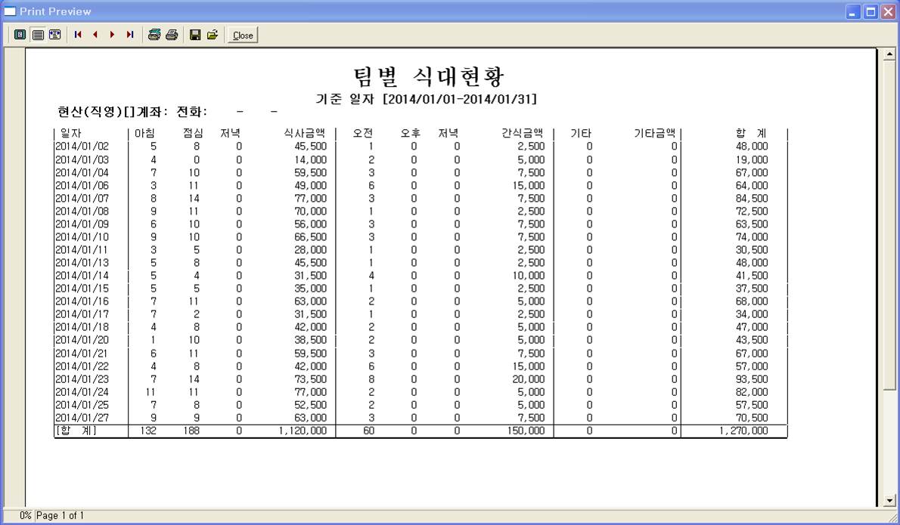Open a saved report file

click(x=213, y=35)
